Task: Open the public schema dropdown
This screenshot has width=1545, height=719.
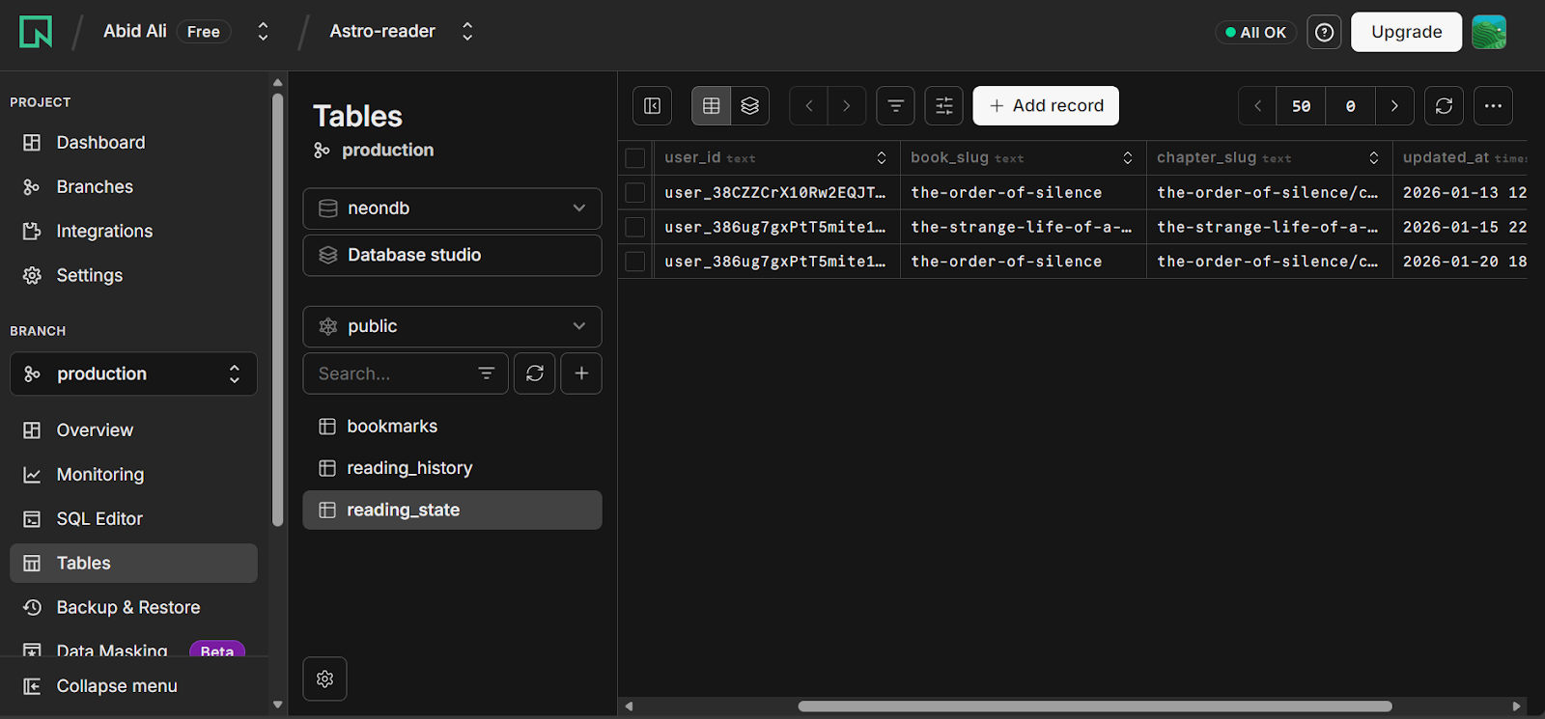Action: [x=452, y=327]
